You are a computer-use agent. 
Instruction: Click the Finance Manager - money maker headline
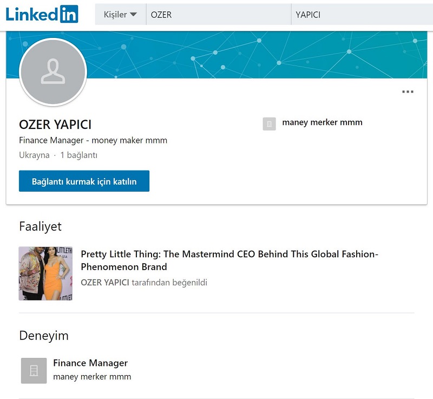tap(93, 140)
